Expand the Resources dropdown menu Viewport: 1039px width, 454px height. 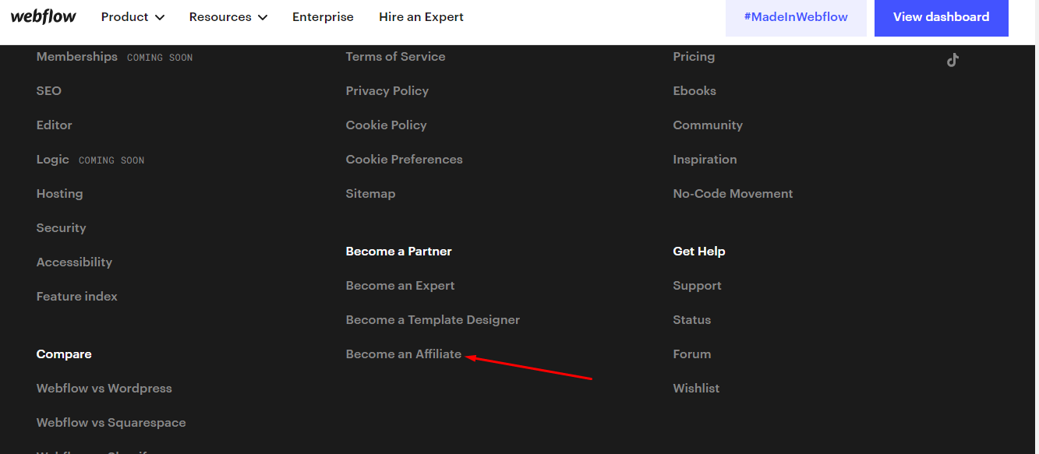pos(228,17)
